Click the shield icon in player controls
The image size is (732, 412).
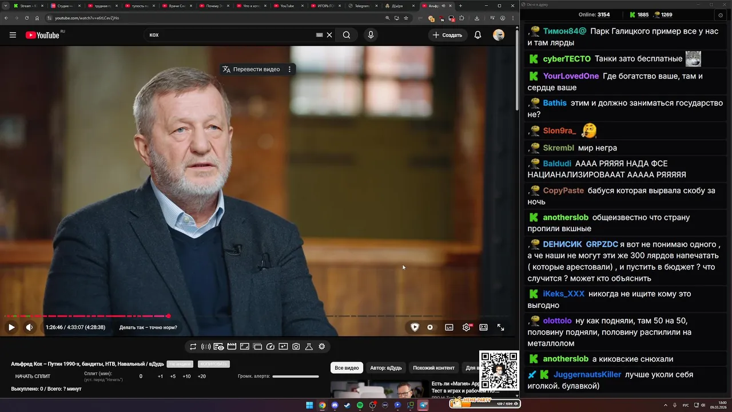pyautogui.click(x=415, y=327)
